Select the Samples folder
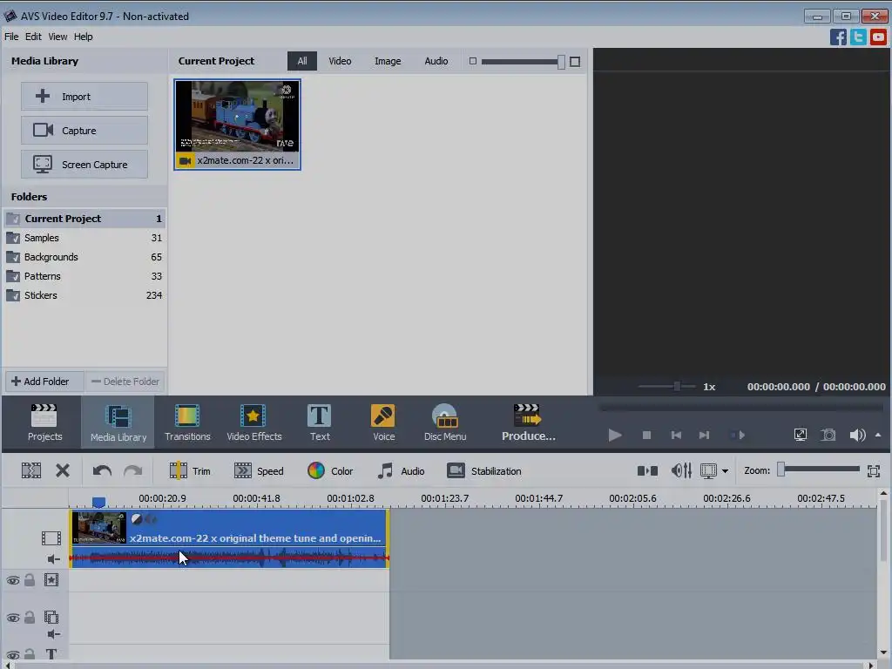Viewport: 892px width, 669px height. (84, 238)
